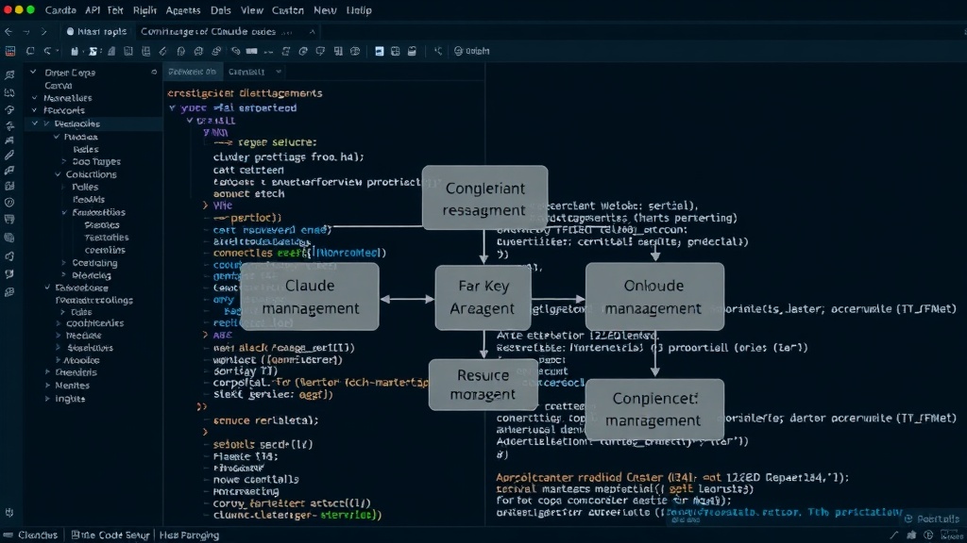Select the Fuiccies tree item
The width and height of the screenshot is (967, 543).
[x=81, y=137]
